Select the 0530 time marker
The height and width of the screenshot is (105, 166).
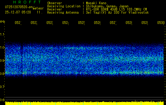tap(160, 23)
